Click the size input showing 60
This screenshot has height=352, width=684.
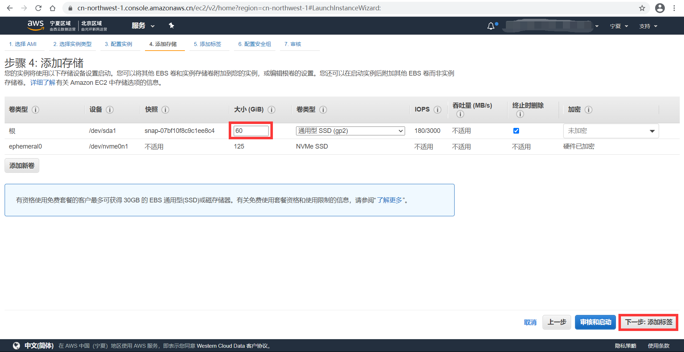251,131
